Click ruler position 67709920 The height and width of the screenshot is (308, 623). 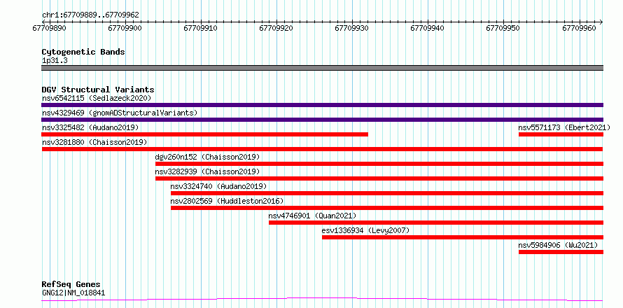point(276,28)
